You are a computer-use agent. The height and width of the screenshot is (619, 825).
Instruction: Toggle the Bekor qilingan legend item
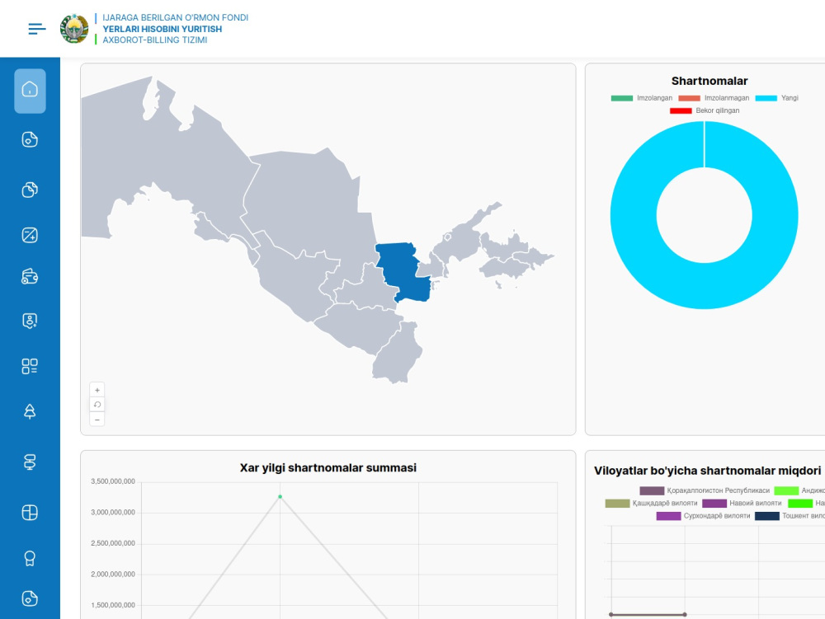point(705,111)
